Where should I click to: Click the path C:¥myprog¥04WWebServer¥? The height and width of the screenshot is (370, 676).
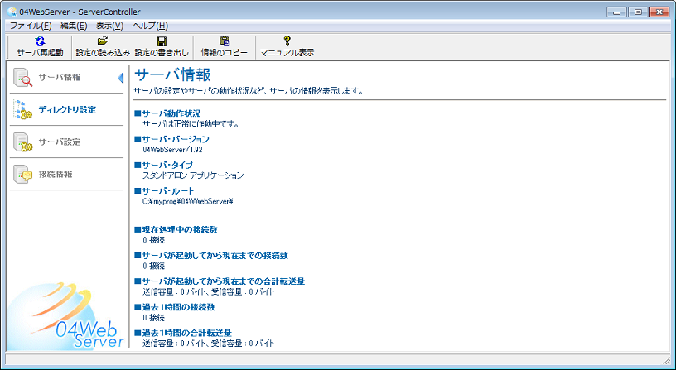[188, 201]
